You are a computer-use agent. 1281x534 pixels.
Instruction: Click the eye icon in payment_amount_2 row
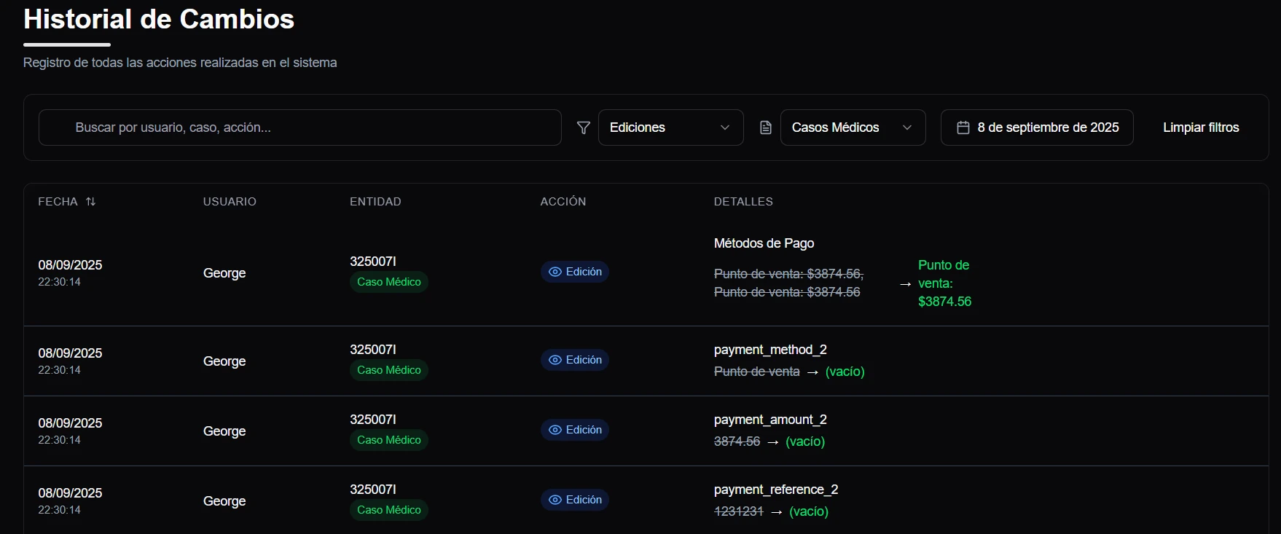click(x=555, y=430)
